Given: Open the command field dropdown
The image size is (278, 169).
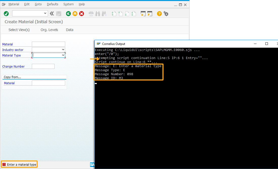Looking at the screenshot, I should [45, 13].
